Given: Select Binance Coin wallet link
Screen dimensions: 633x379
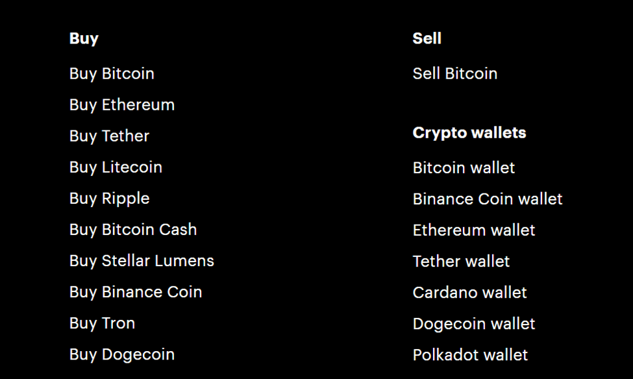Looking at the screenshot, I should click(x=488, y=199).
